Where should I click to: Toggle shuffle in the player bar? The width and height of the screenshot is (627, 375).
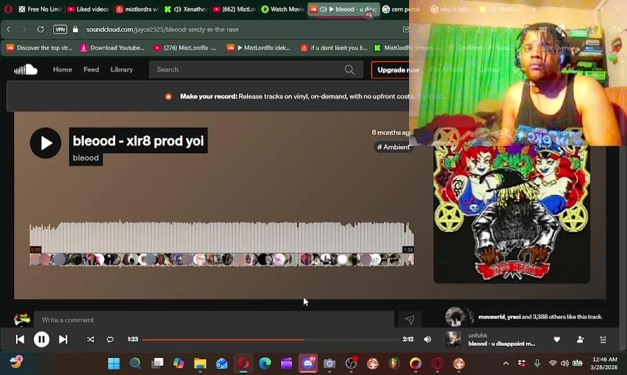[91, 340]
